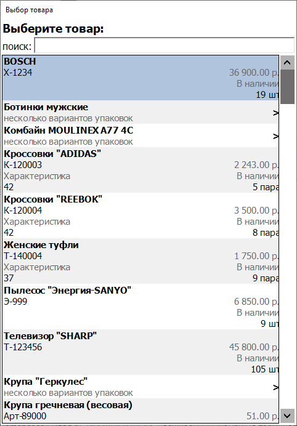Select Кроссовки "ADIDAS" item
Screen dimensions: 297x426
[140, 170]
